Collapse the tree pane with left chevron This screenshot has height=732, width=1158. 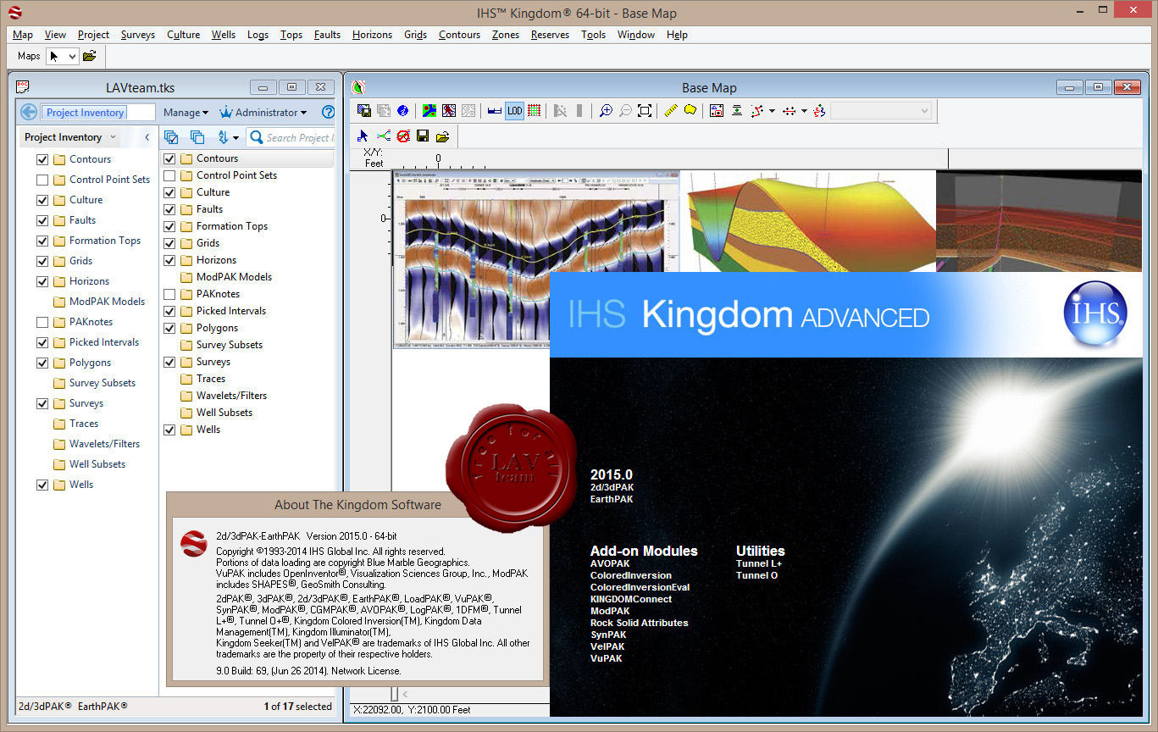[147, 137]
